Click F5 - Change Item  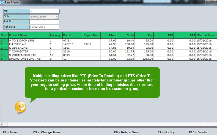pos(47,132)
